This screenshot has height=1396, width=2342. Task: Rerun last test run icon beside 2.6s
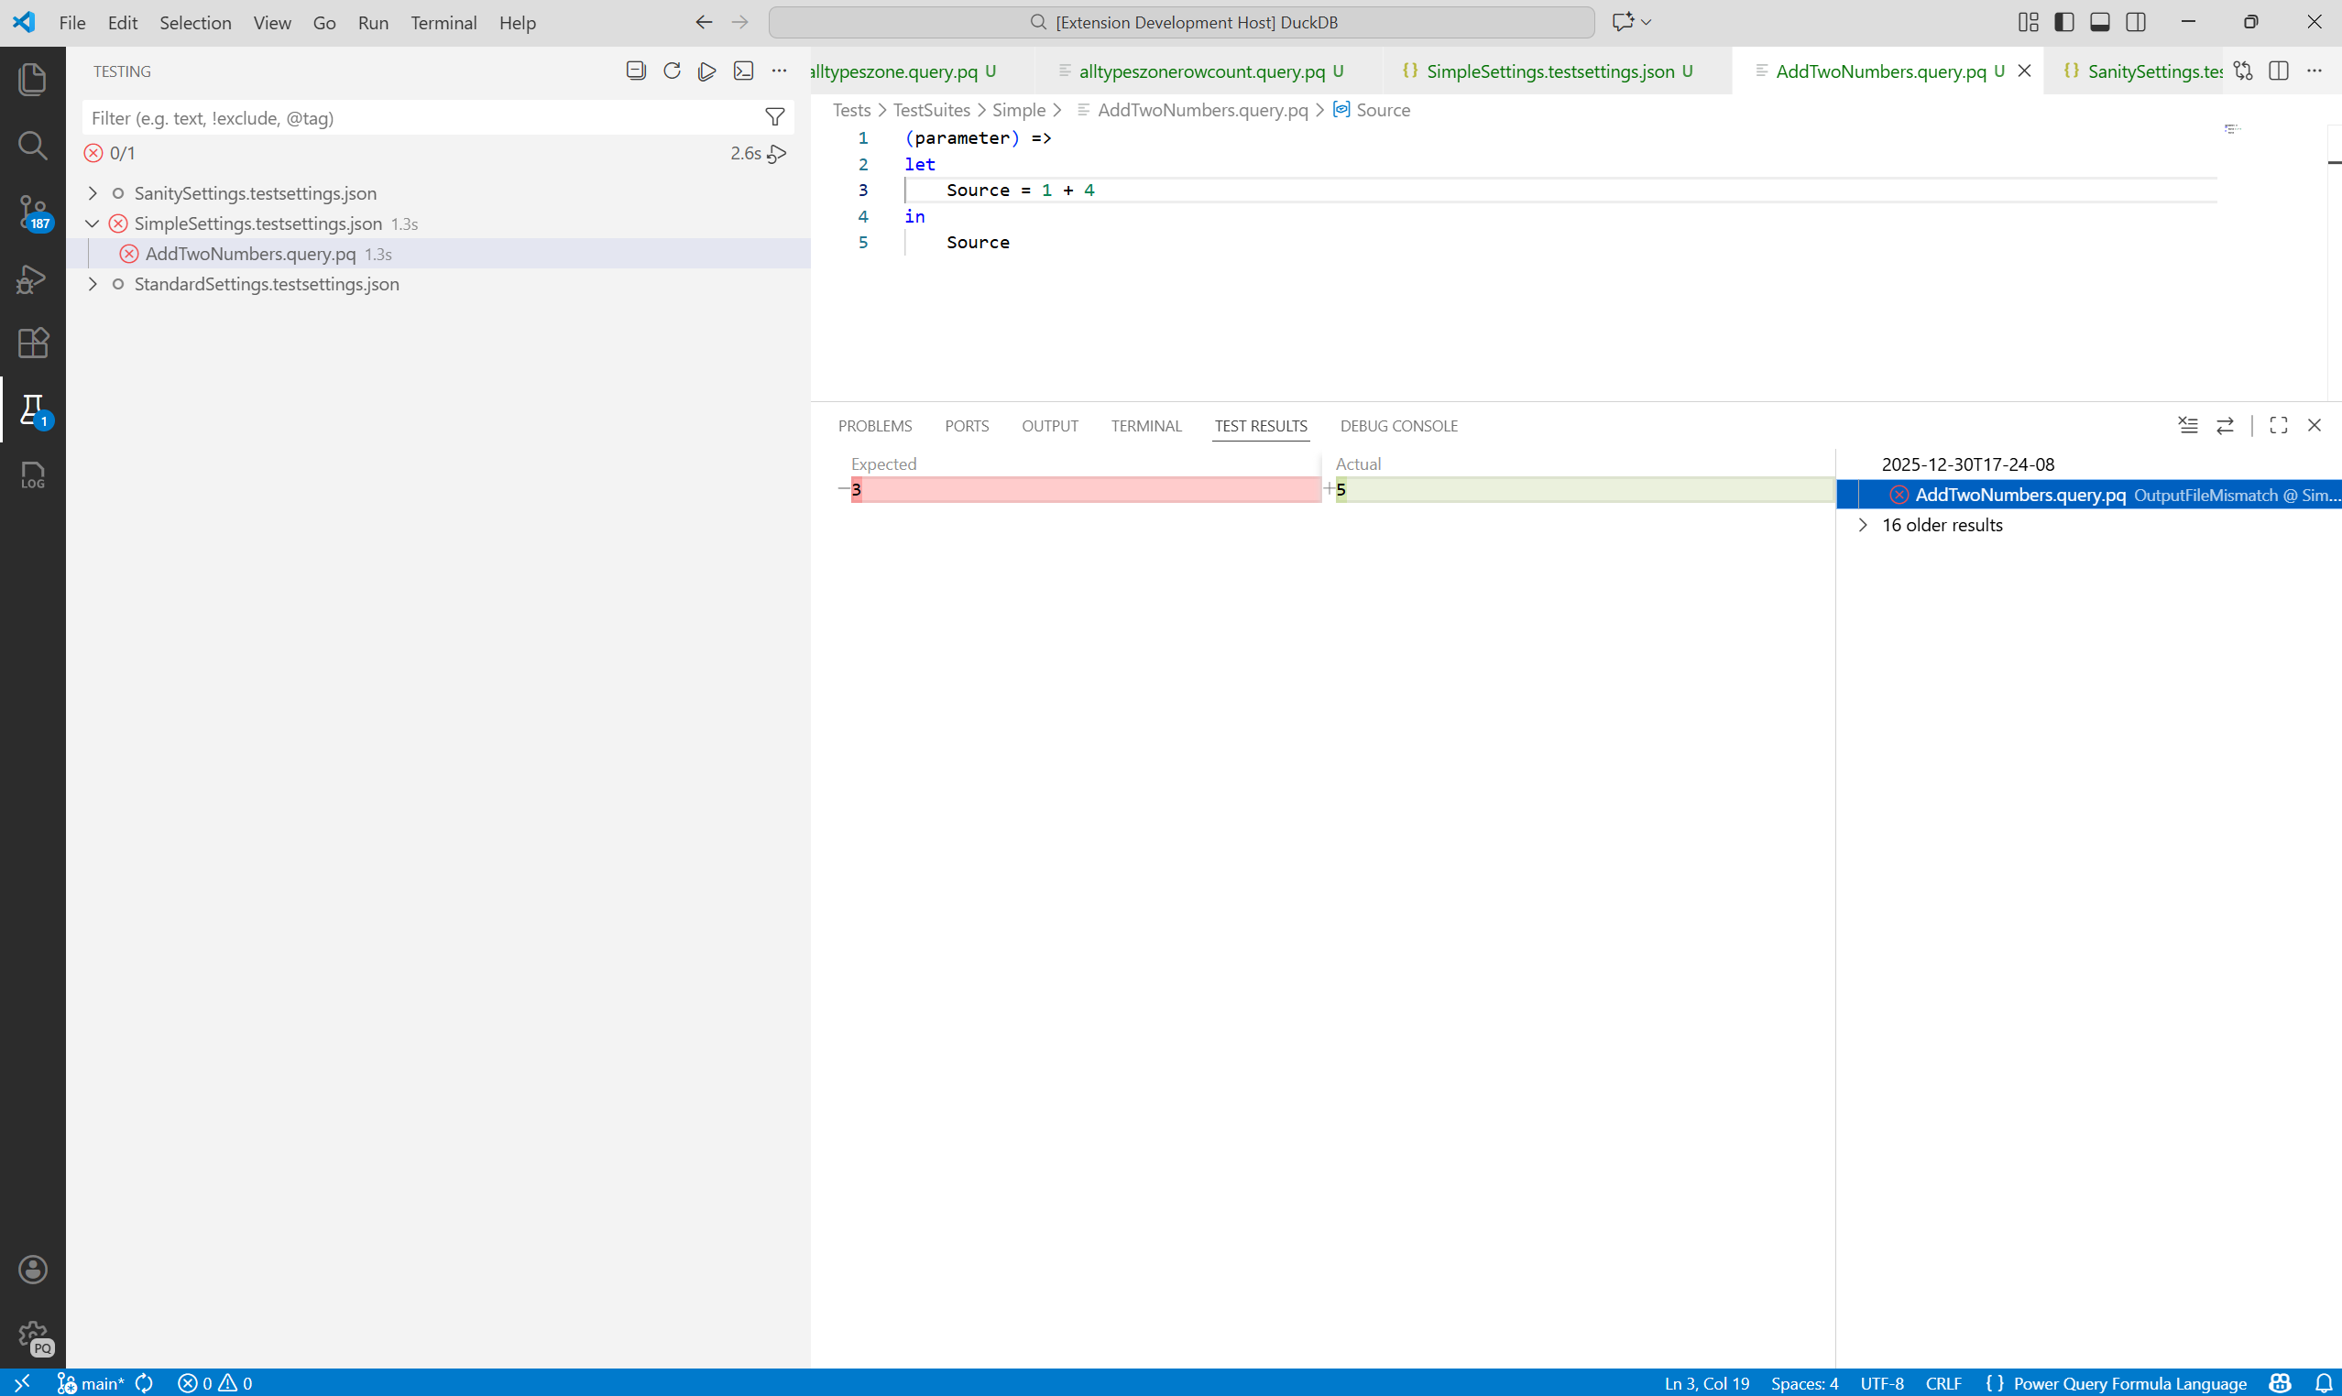tap(777, 153)
